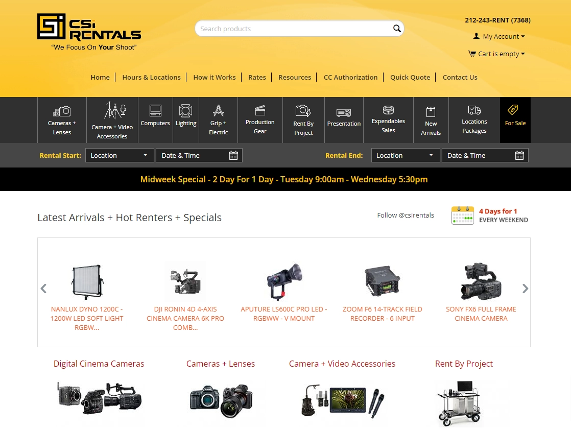Open the Midweek Special banner link
Image resolution: width=571 pixels, height=431 pixels.
pos(284,179)
